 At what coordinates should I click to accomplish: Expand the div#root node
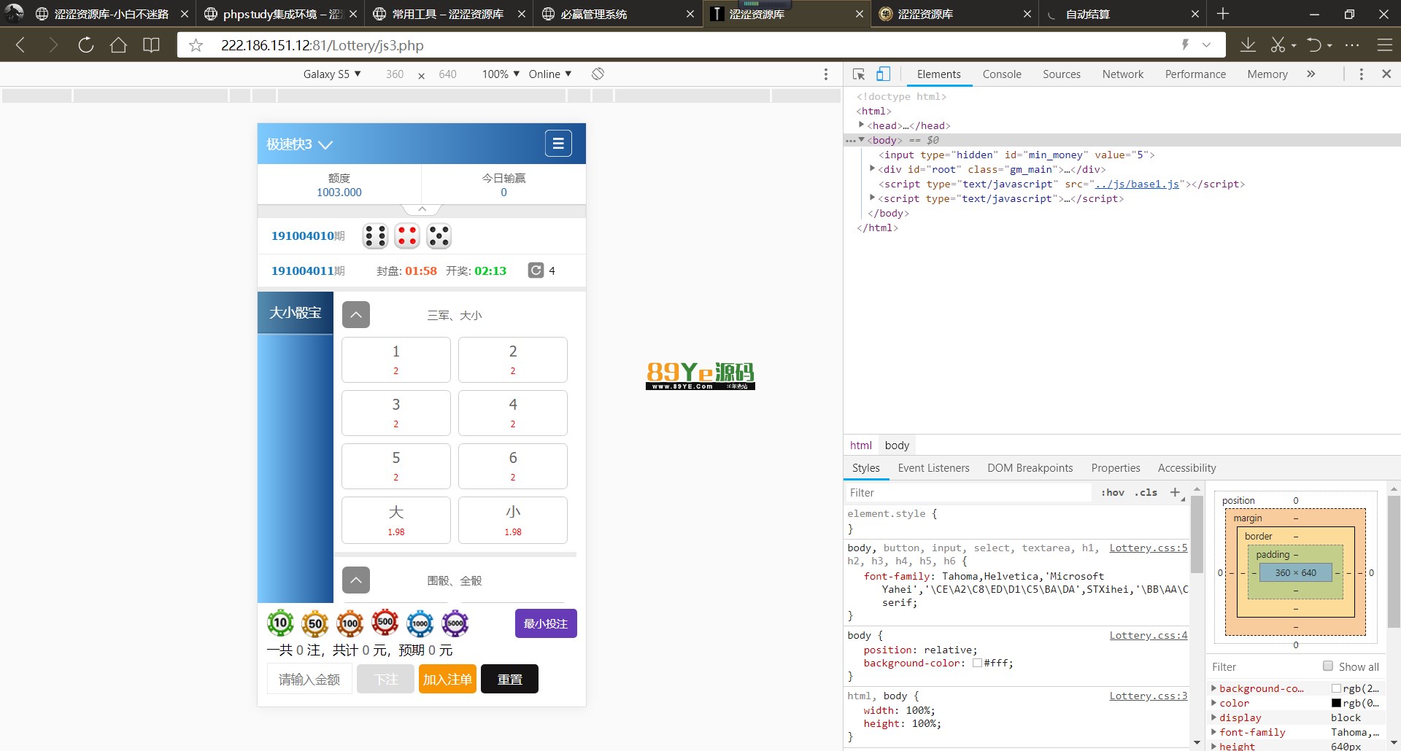click(x=873, y=168)
